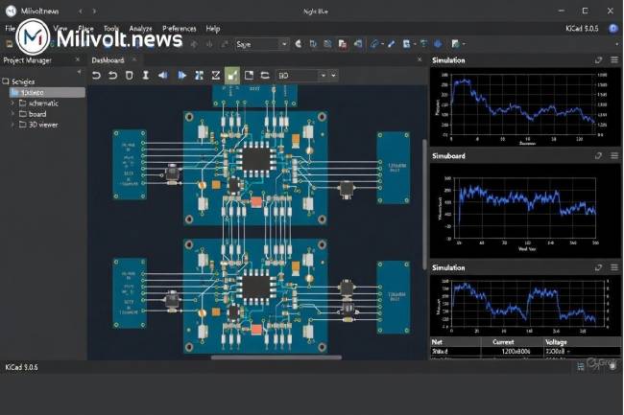The width and height of the screenshot is (624, 415).
Task: Expand the 3D viewer tree node
Action: pyautogui.click(x=12, y=124)
